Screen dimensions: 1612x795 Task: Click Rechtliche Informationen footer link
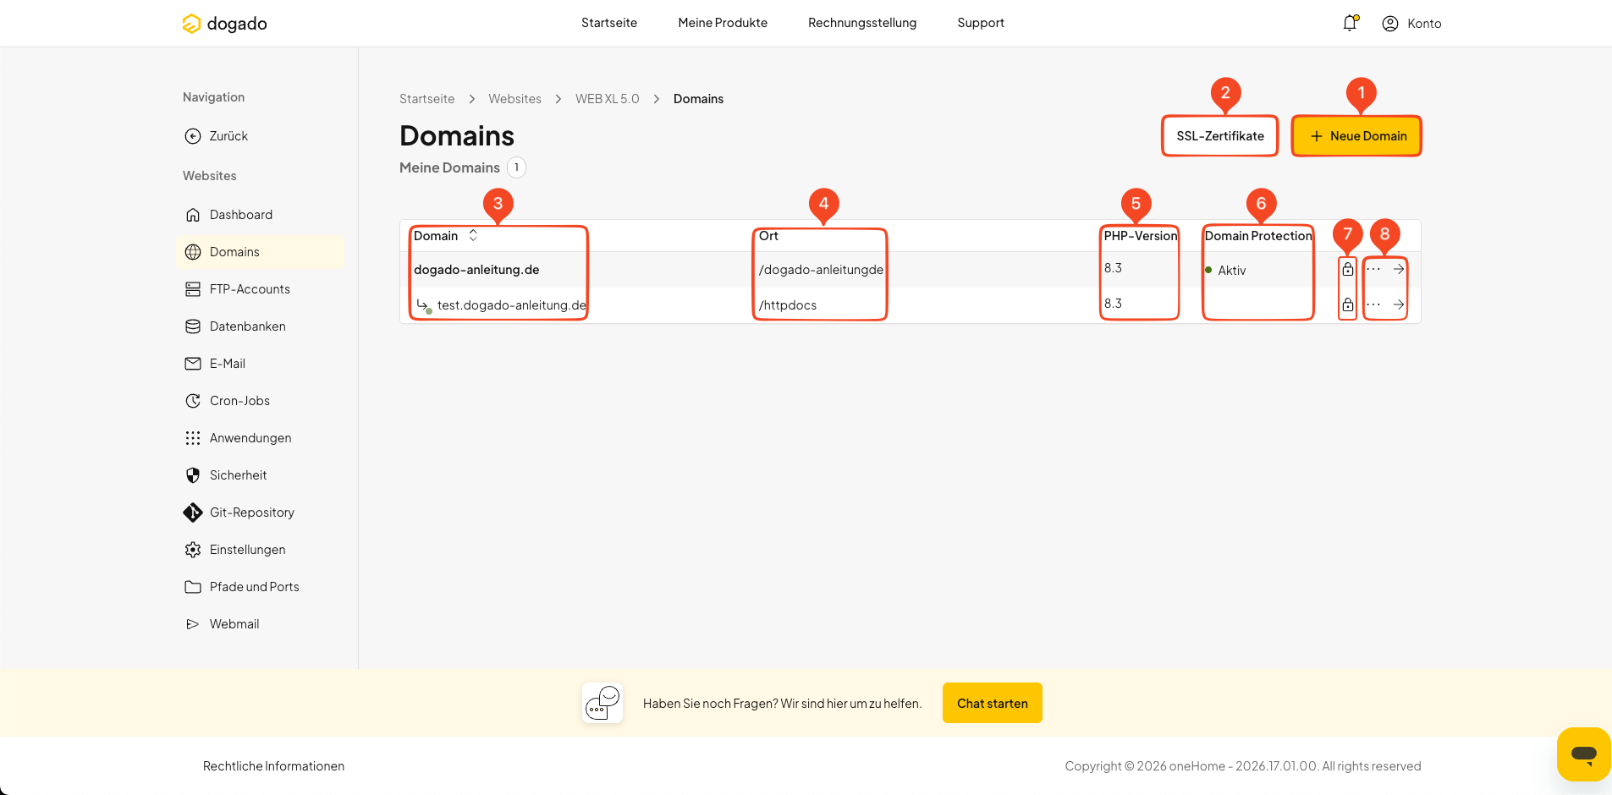(273, 766)
